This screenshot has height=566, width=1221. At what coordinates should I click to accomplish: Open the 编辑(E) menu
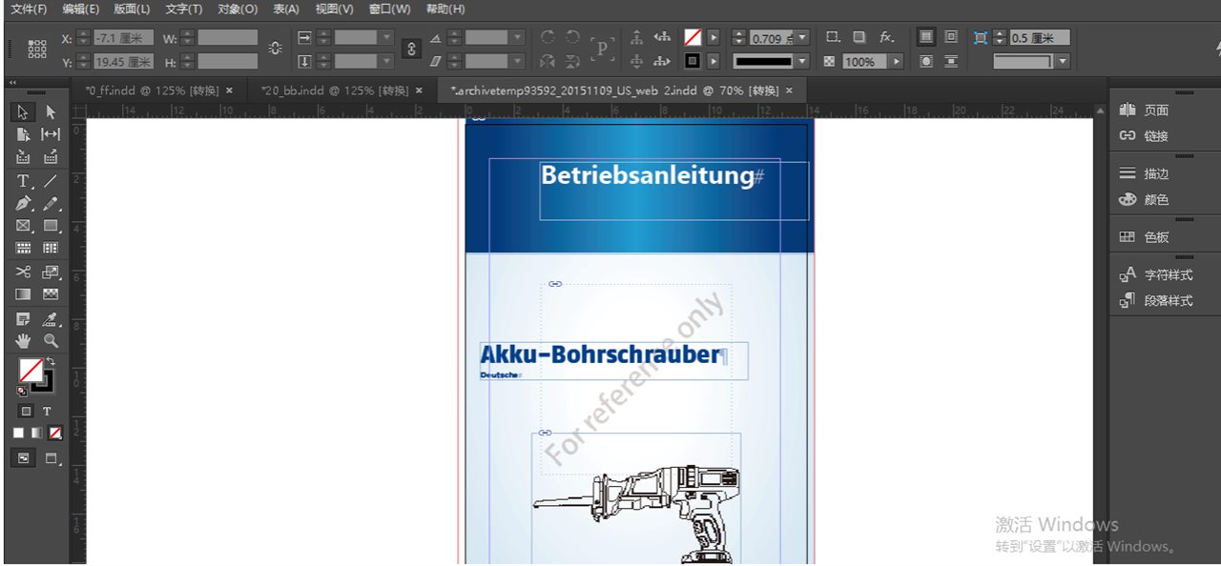(x=81, y=10)
